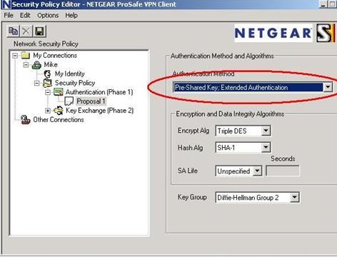The width and height of the screenshot is (337, 257).
Task: Click the application icon in title bar
Action: pos(6,4)
